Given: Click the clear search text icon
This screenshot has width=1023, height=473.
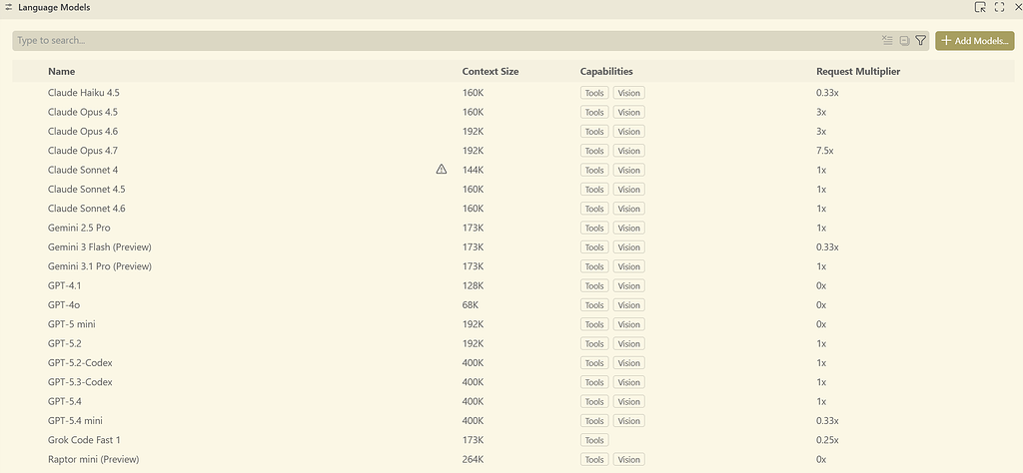Looking at the screenshot, I should tap(887, 40).
